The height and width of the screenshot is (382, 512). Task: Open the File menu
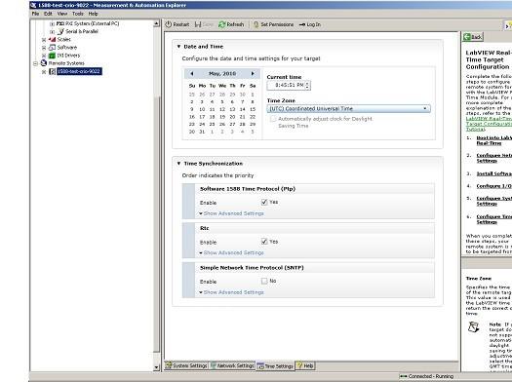pyautogui.click(x=35, y=14)
